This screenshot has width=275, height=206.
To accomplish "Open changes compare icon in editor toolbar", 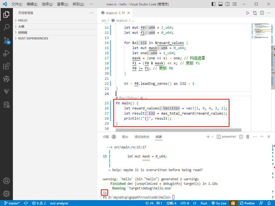I will (255, 13).
